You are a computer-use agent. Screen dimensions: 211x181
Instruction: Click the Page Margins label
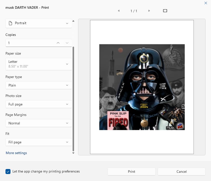pos(16,115)
